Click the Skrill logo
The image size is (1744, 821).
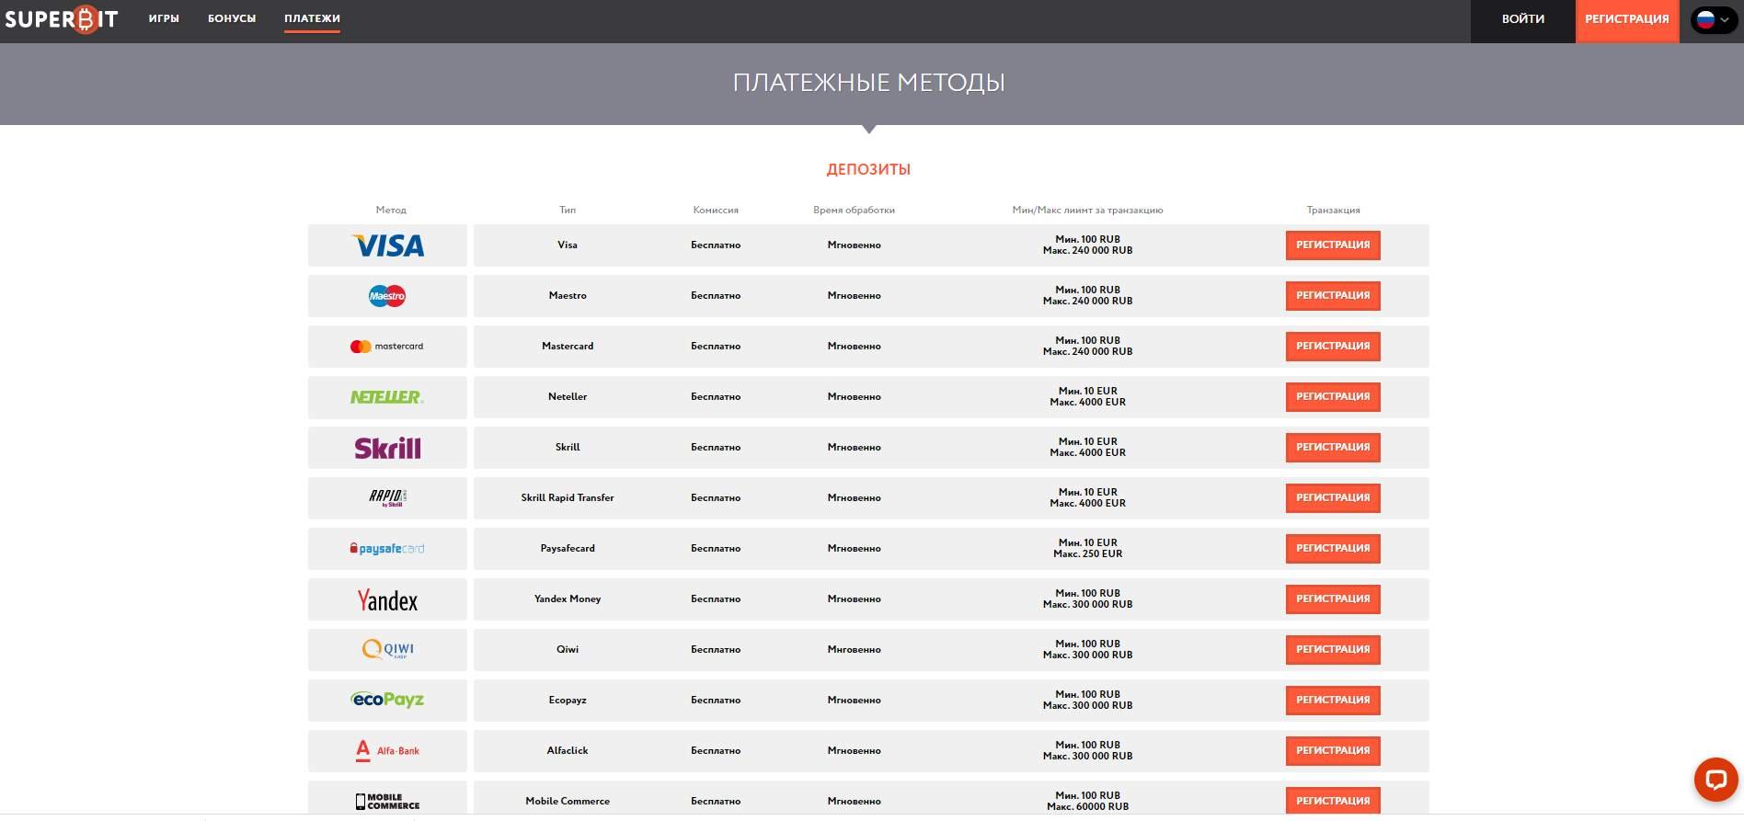(x=387, y=448)
